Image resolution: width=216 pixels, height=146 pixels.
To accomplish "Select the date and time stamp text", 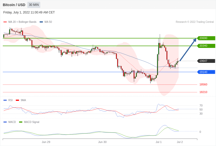I will [29, 12].
